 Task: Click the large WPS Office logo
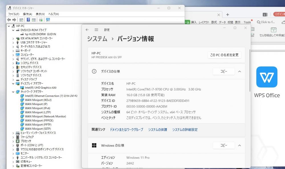(x=267, y=77)
